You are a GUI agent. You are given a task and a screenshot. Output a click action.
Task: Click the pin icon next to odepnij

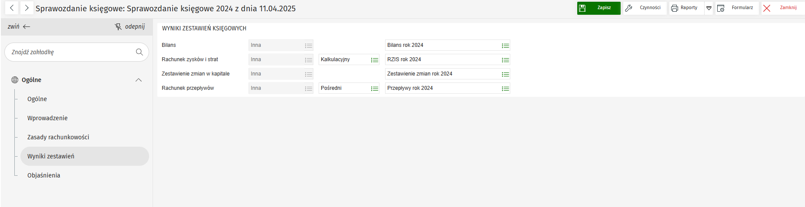point(118,27)
